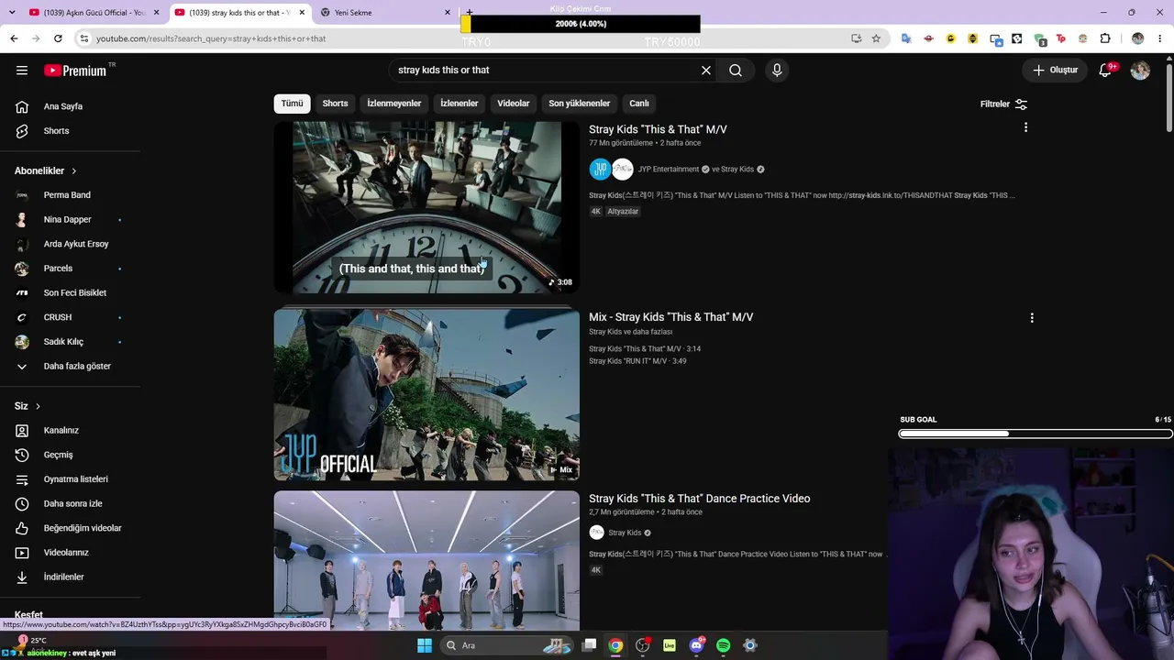Viewport: 1174px width, 660px height.
Task: Open Chrome three-dot menu
Action: pyautogui.click(x=1160, y=38)
